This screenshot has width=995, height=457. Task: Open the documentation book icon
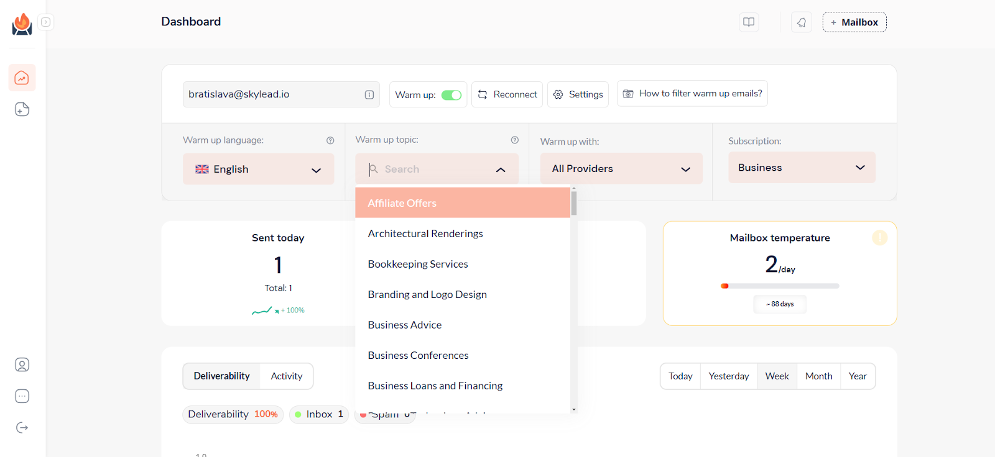click(x=749, y=22)
